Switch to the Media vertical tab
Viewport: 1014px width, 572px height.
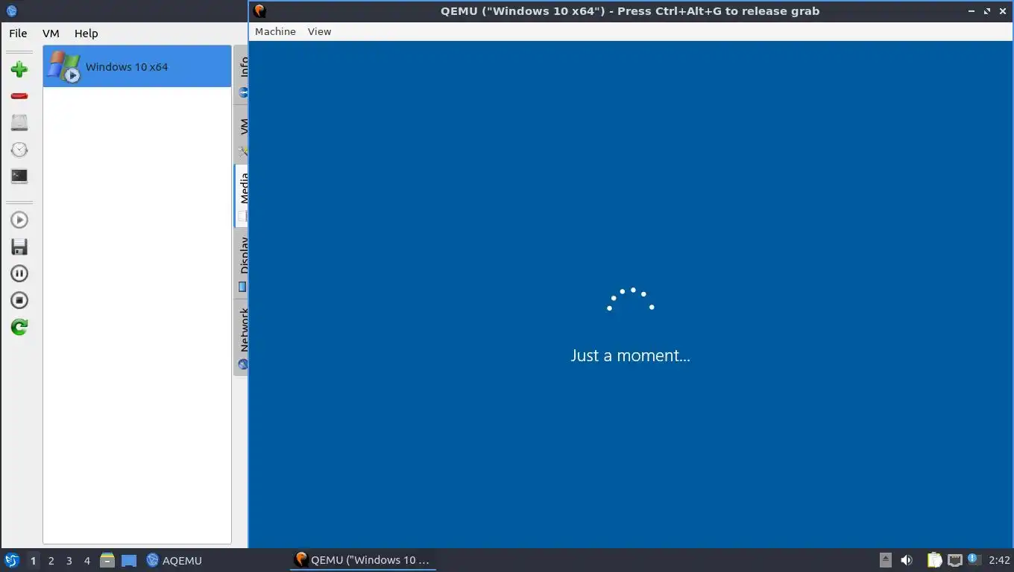(242, 196)
